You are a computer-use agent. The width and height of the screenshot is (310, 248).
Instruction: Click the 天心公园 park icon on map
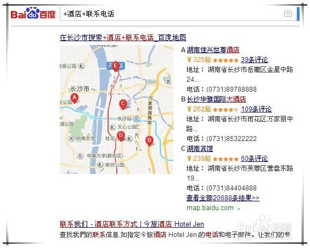112,127
